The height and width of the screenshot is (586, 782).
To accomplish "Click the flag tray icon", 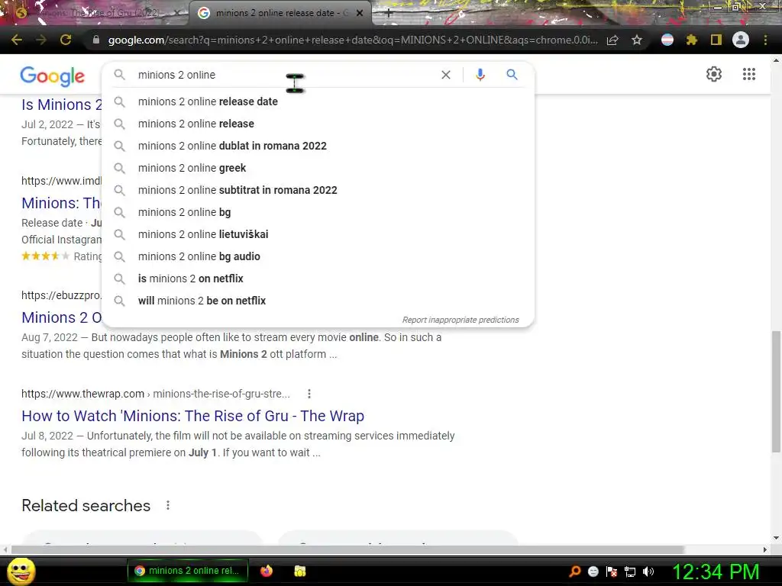I will 612,572.
